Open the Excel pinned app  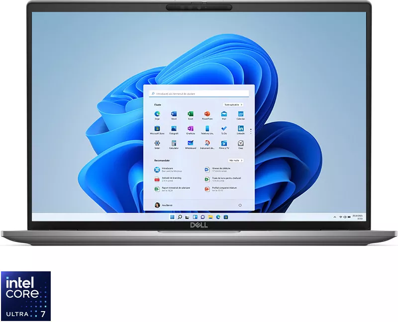[191, 115]
